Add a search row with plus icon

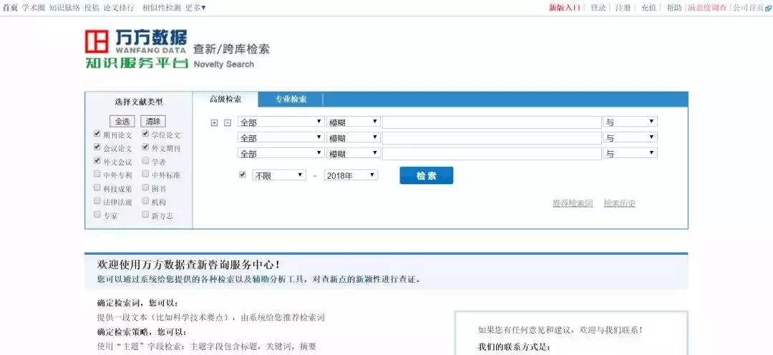214,123
